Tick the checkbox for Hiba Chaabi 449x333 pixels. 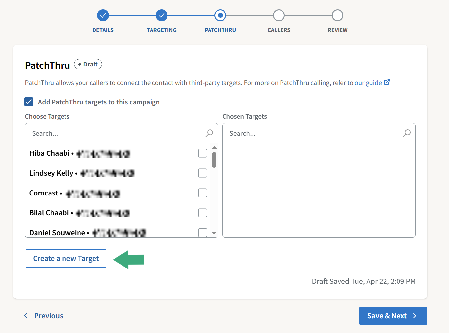203,153
